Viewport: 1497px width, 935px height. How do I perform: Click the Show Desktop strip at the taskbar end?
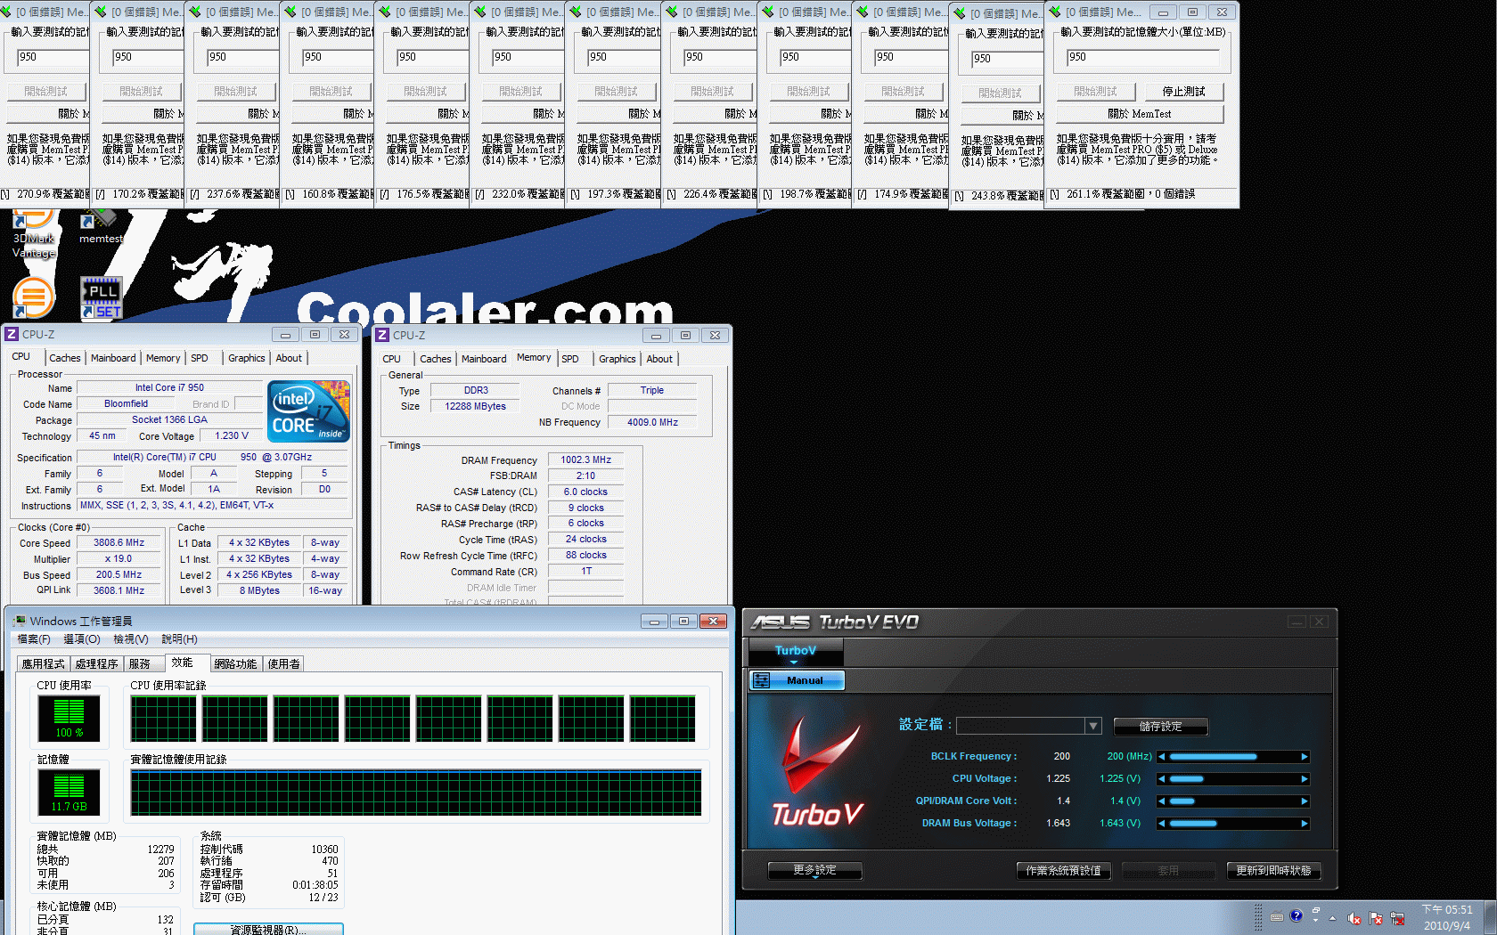coord(1490,917)
